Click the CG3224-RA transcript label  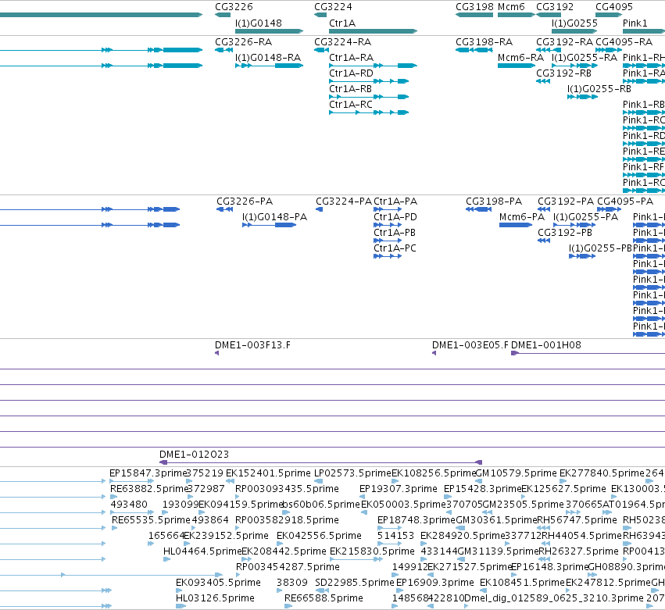click(343, 42)
